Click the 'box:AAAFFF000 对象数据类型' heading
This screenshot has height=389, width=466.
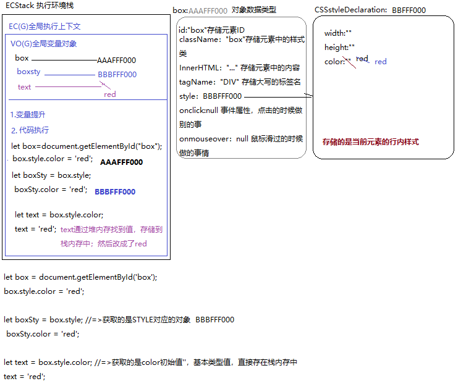(224, 10)
